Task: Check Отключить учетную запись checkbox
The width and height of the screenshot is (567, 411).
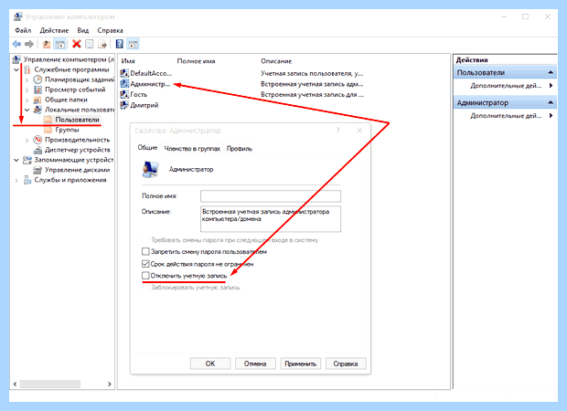Action: click(x=145, y=276)
